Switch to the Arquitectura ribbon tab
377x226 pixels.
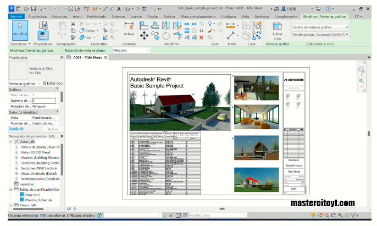tap(37, 16)
